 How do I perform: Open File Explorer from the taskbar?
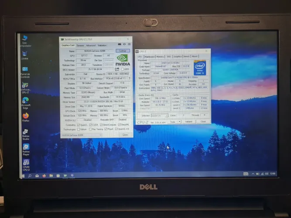pos(51,176)
